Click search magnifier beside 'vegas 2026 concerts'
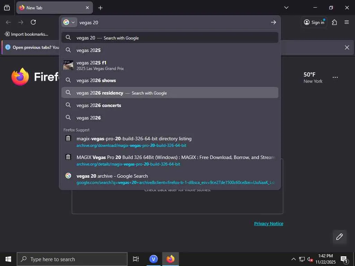 68,105
